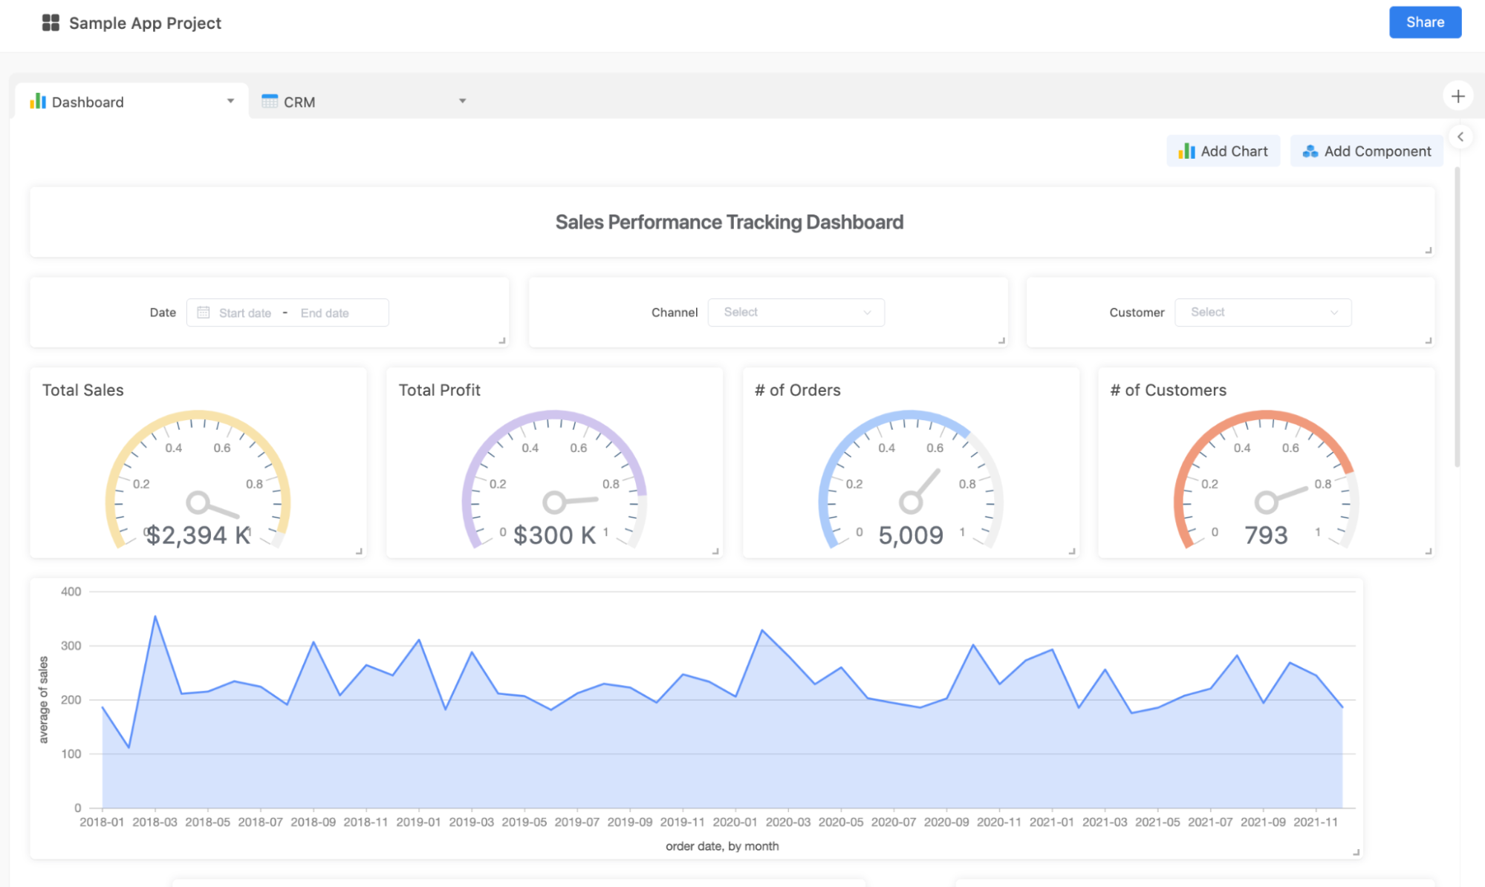Click the CRM tab table icon
The height and width of the screenshot is (887, 1485).
coord(270,102)
